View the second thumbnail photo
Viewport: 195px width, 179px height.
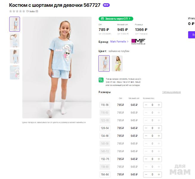point(15,40)
